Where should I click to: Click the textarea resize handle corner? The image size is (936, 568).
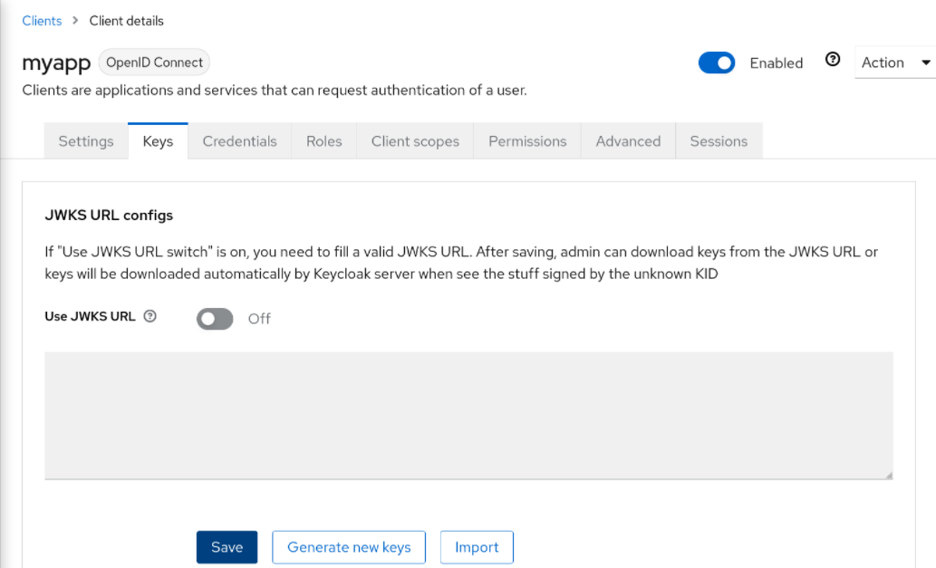point(888,475)
